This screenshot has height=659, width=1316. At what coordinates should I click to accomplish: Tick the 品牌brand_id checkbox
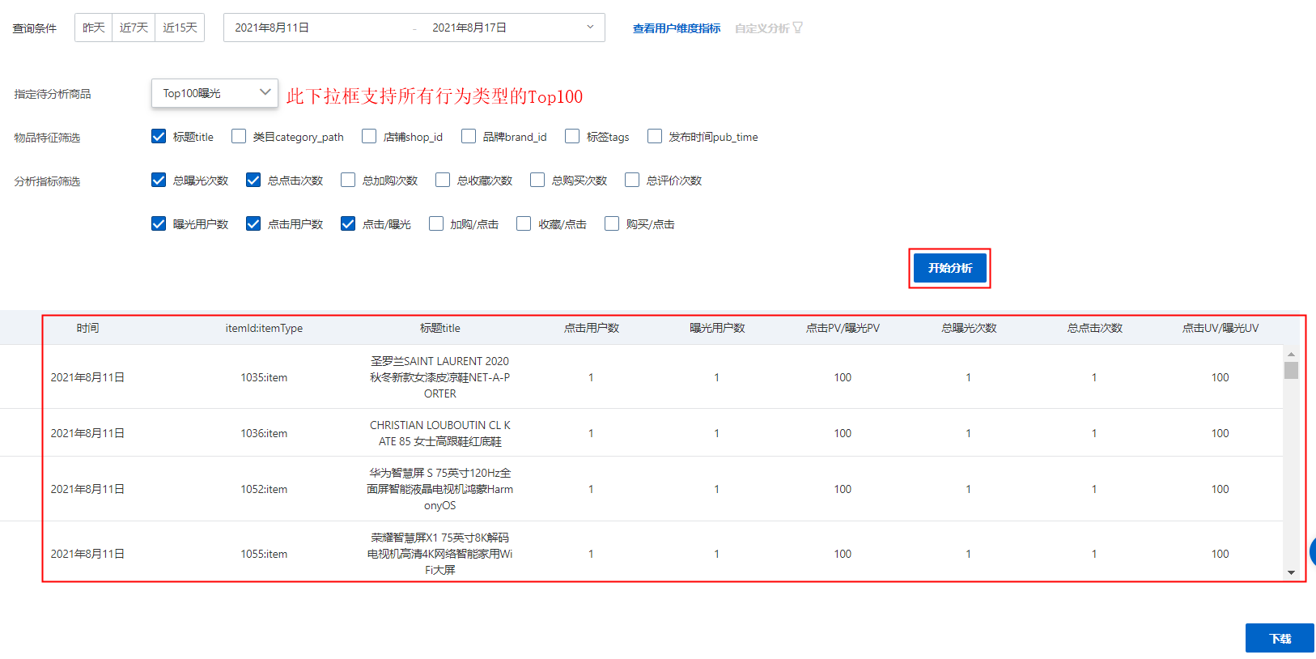pos(469,136)
